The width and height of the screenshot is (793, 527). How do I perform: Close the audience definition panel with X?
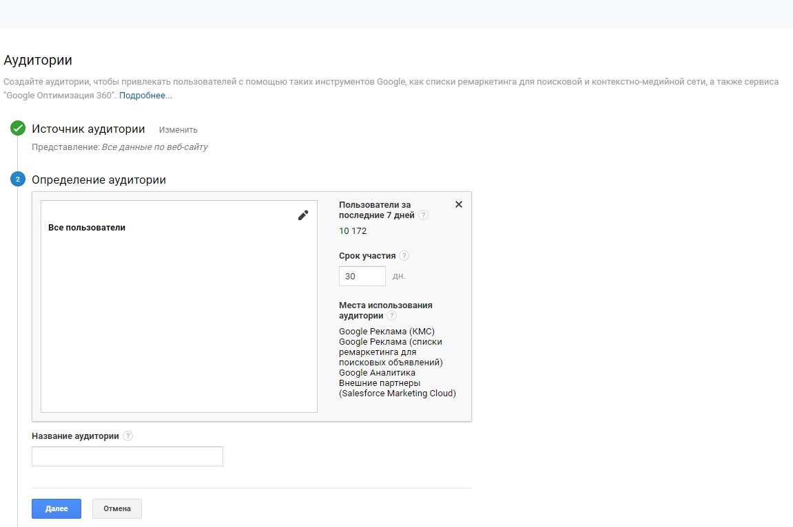(459, 204)
